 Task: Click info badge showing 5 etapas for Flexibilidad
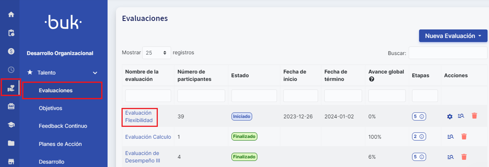tap(419, 117)
